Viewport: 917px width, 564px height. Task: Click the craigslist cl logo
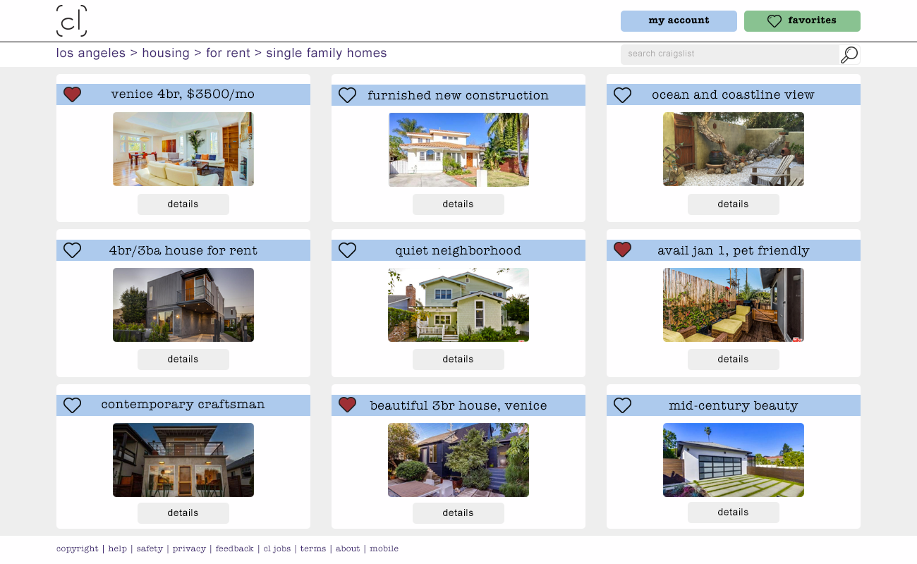(x=71, y=20)
